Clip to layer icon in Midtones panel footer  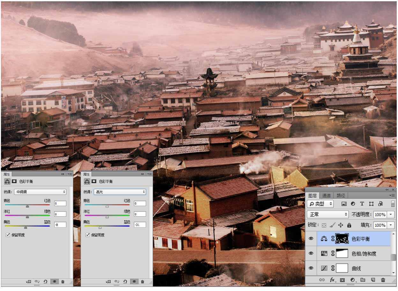pyautogui.click(x=29, y=282)
